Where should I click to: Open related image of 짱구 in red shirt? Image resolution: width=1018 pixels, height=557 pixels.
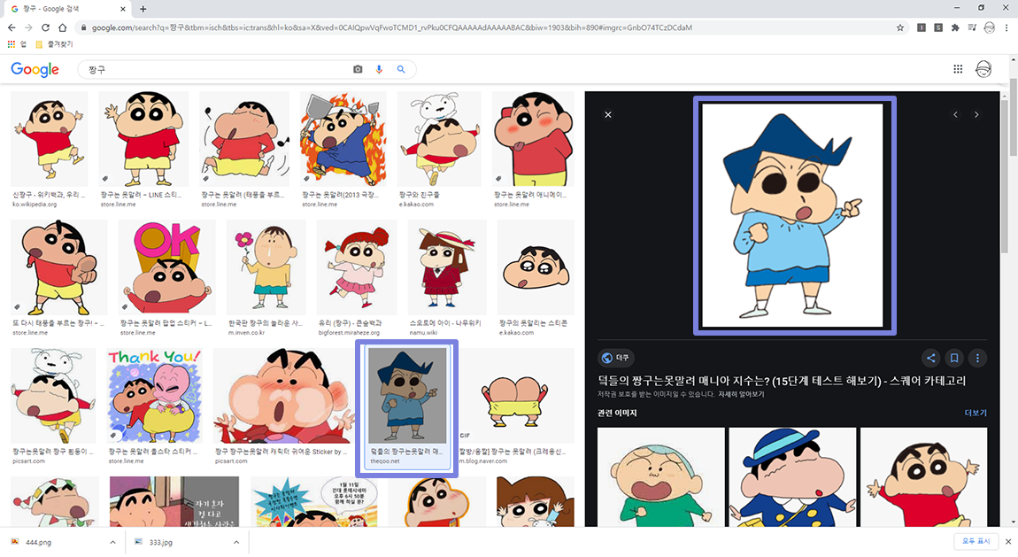923,476
